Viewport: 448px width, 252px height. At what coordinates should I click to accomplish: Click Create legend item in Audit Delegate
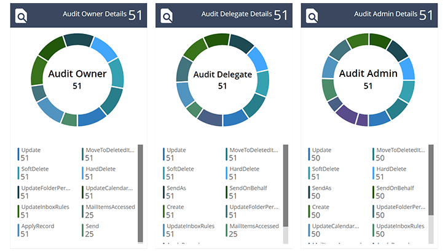(176, 211)
